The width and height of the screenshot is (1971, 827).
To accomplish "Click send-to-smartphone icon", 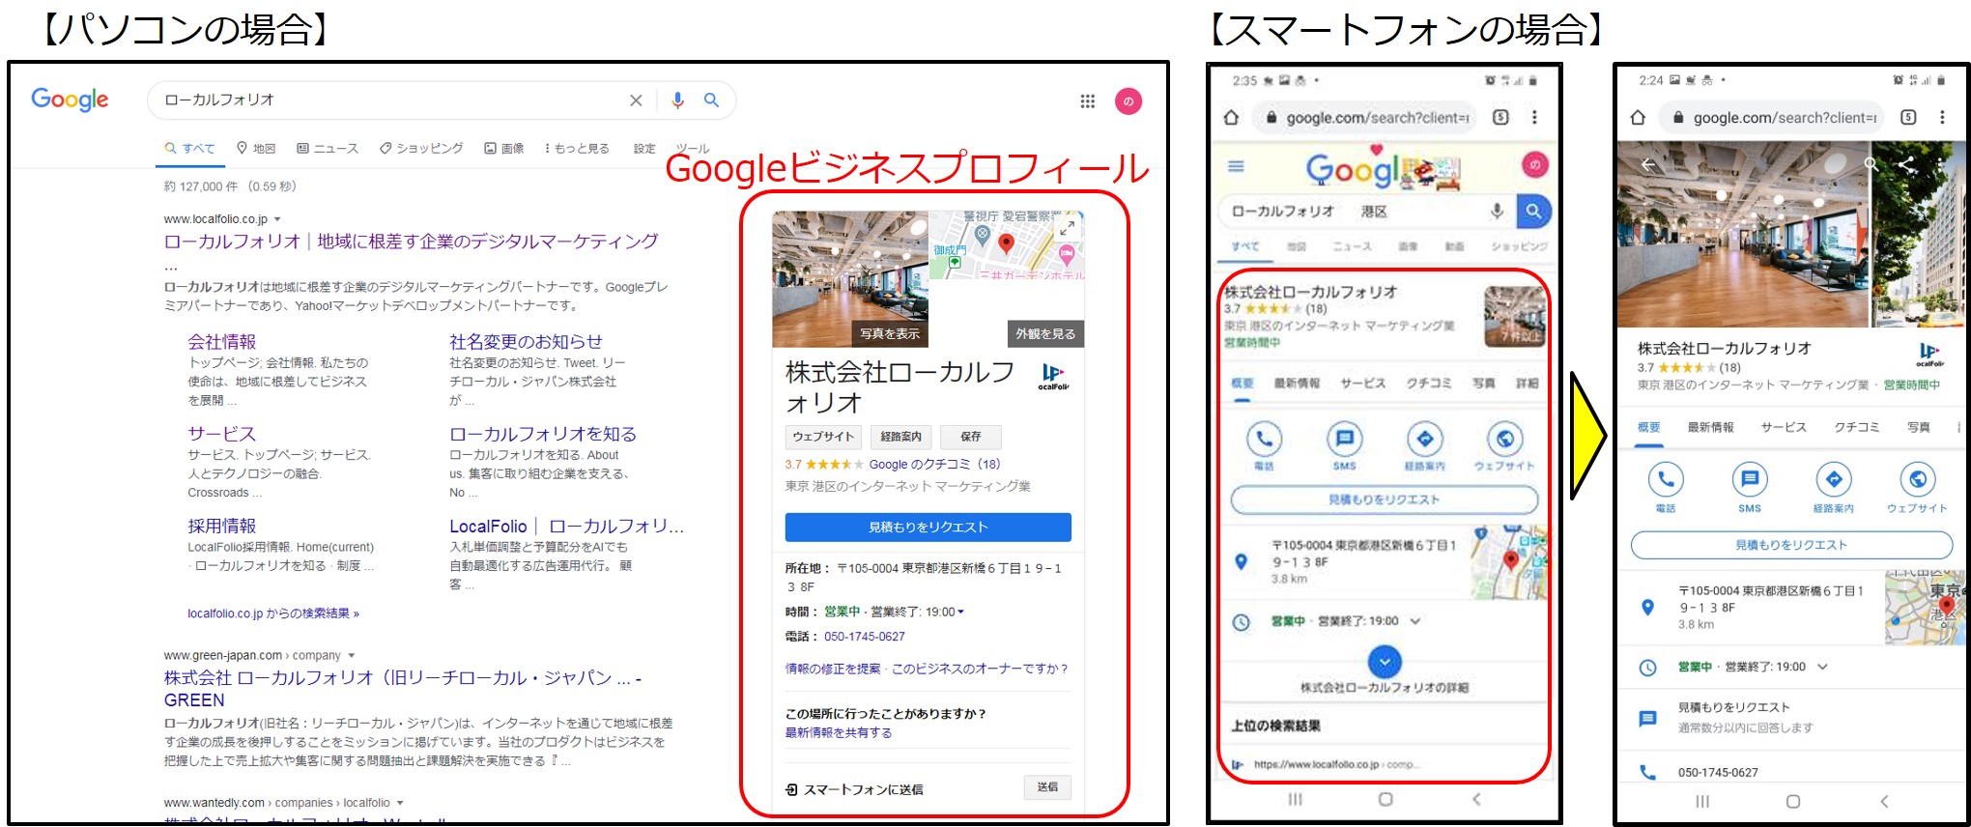I will coord(791,789).
